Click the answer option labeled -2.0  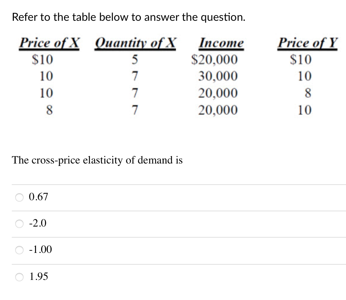pos(37,223)
